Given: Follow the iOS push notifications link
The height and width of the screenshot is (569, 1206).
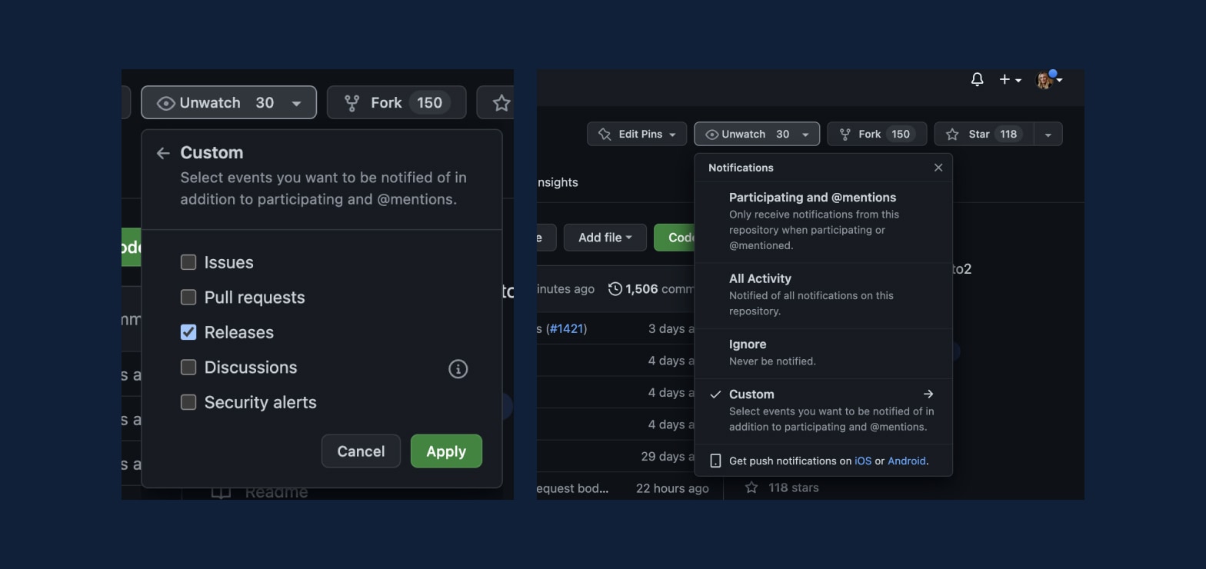Looking at the screenshot, I should 863,461.
